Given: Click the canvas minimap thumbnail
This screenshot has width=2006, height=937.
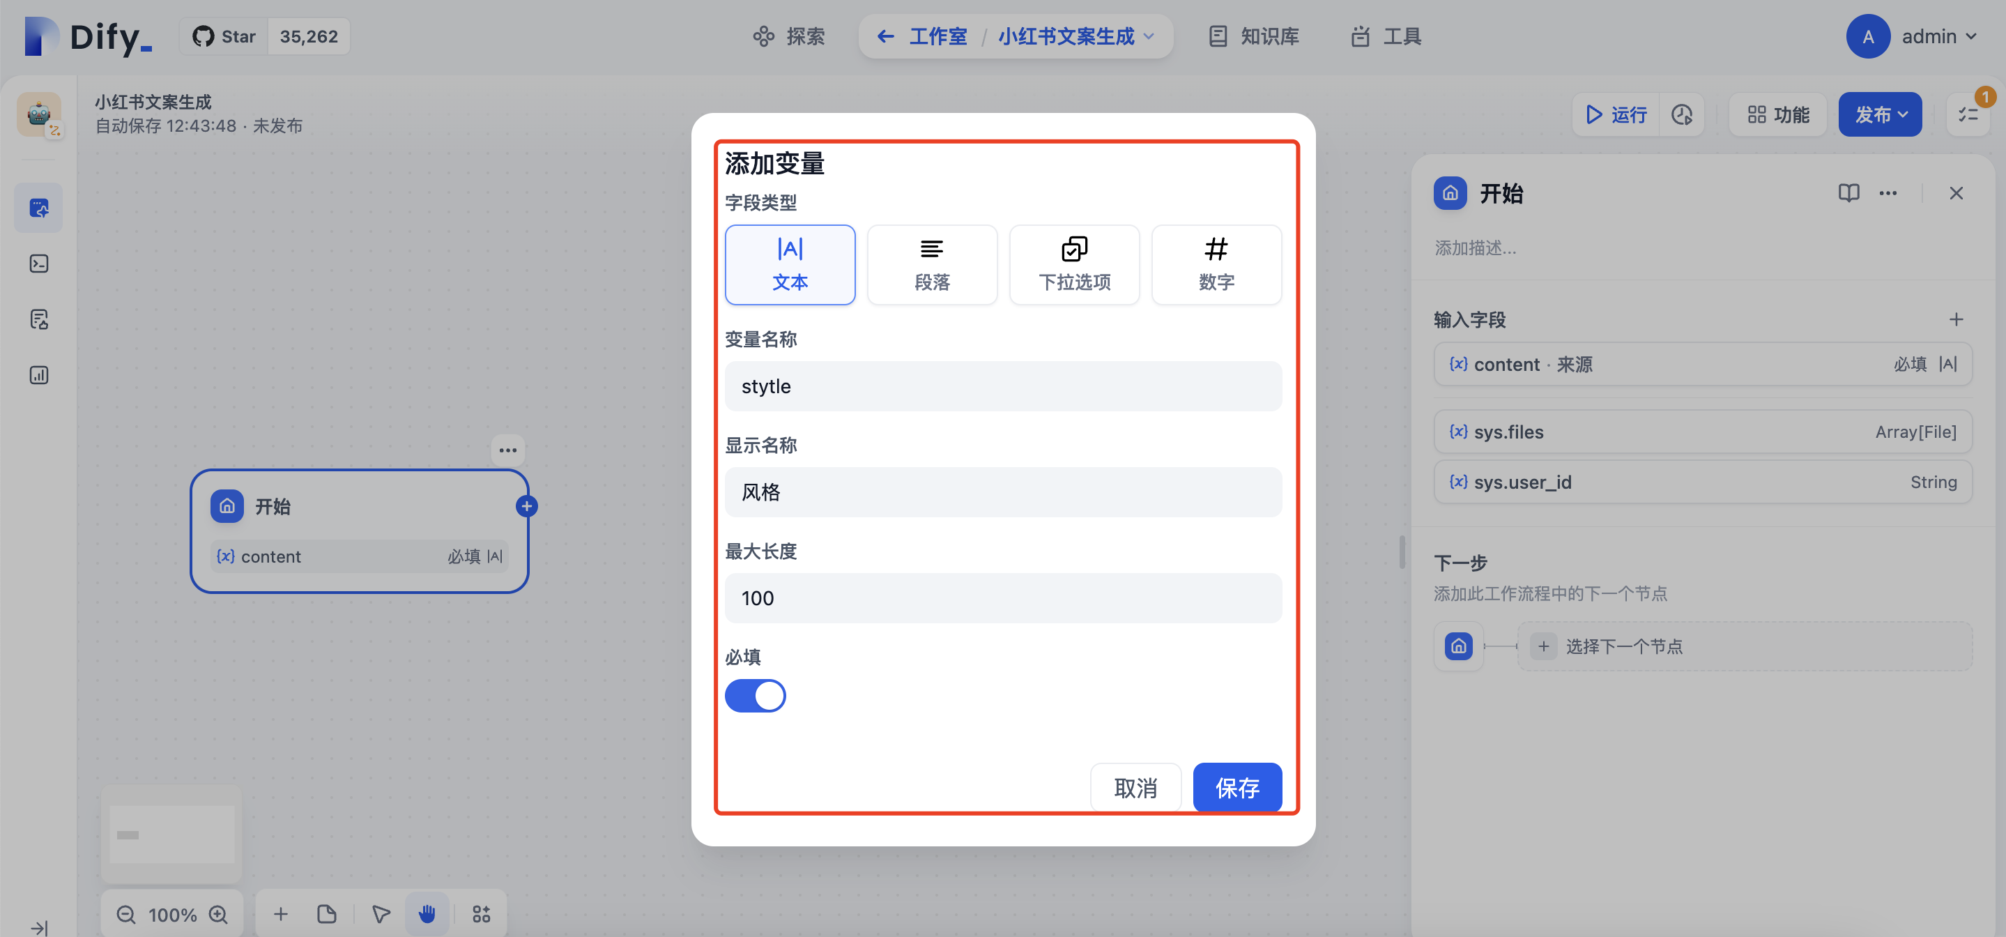Looking at the screenshot, I should [171, 833].
